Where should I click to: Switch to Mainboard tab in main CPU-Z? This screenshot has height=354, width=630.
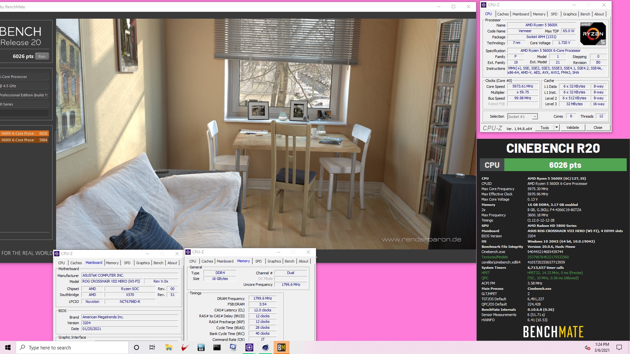point(521,14)
